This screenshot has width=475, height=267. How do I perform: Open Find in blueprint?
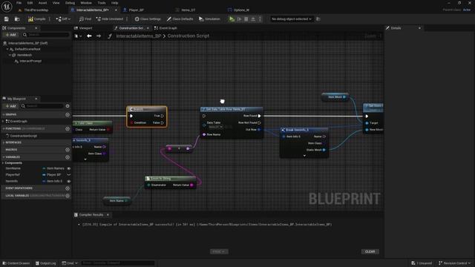pyautogui.click(x=85, y=19)
